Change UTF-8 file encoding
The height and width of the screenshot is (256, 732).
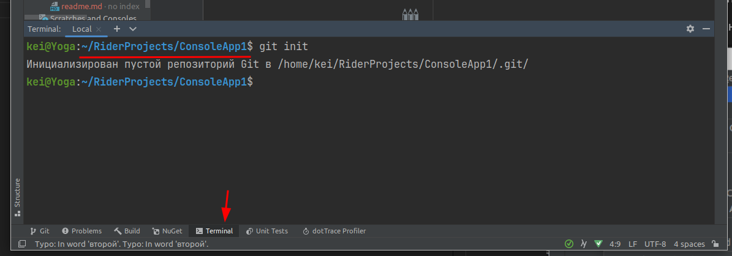[655, 244]
